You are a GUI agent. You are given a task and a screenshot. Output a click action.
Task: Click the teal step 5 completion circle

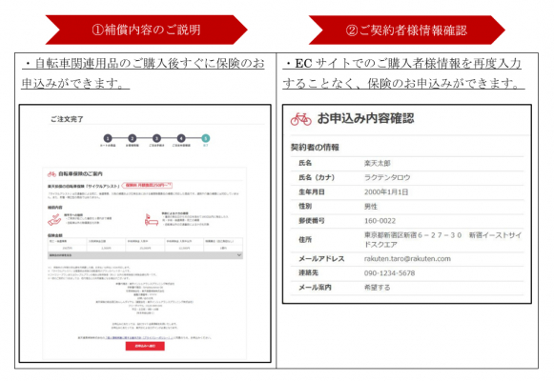pyautogui.click(x=206, y=138)
